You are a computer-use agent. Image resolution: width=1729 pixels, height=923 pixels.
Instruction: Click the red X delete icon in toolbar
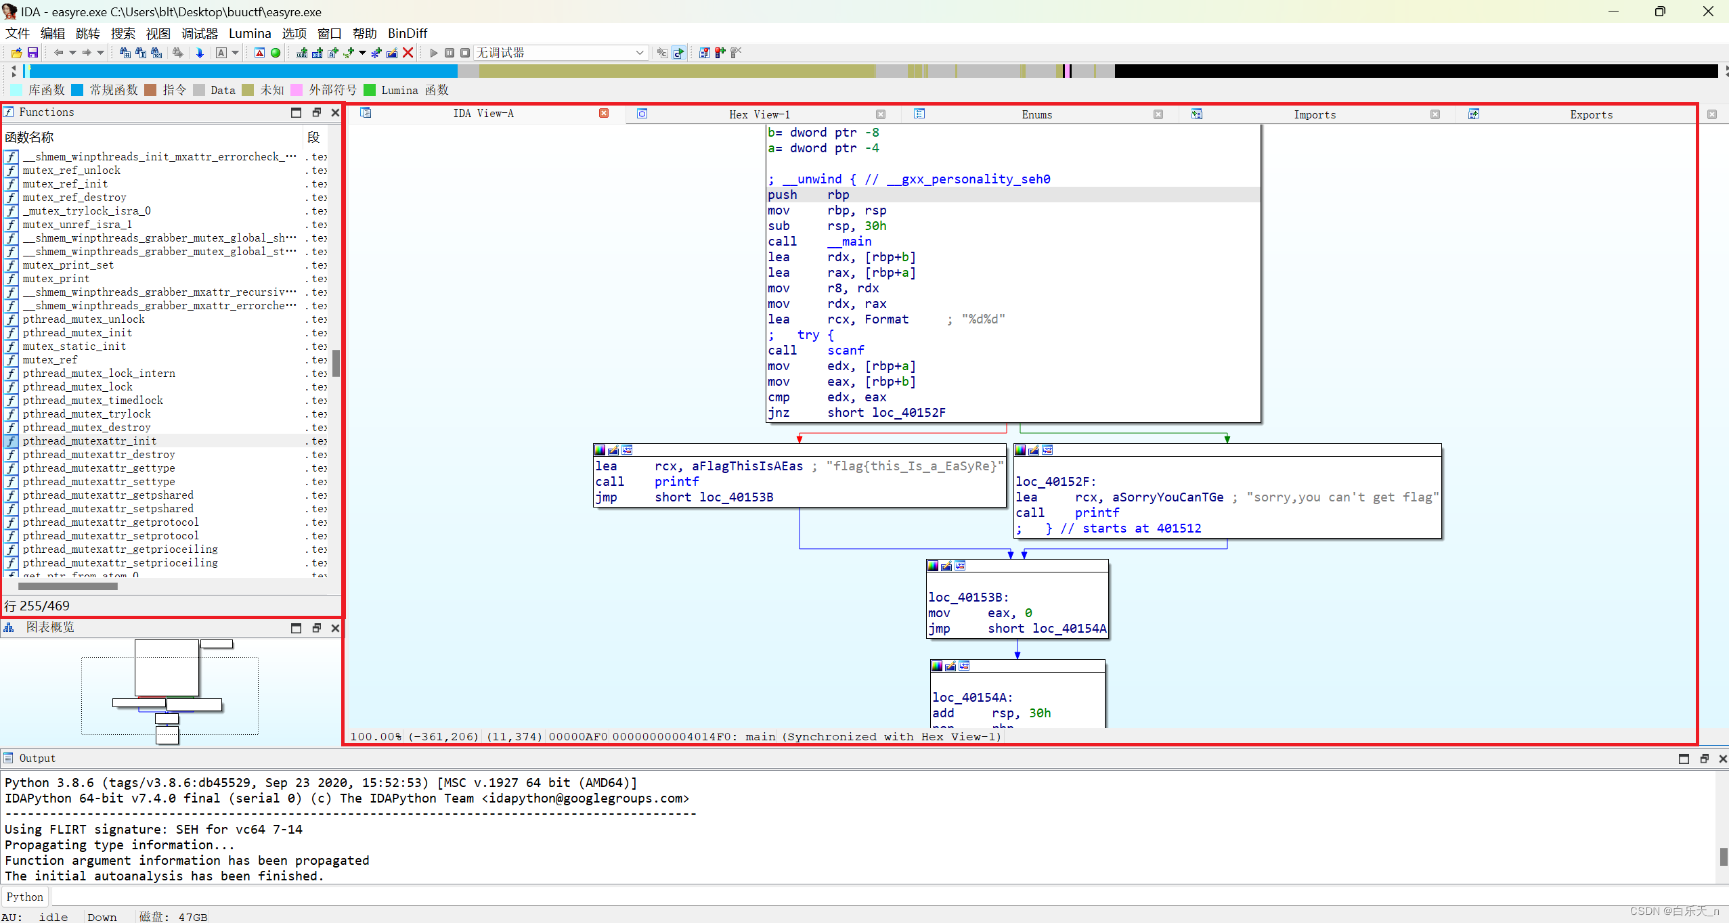[x=408, y=53]
